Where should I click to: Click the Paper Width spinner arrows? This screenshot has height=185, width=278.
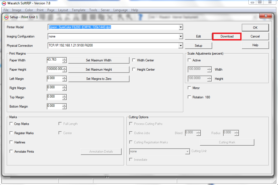click(x=64, y=60)
